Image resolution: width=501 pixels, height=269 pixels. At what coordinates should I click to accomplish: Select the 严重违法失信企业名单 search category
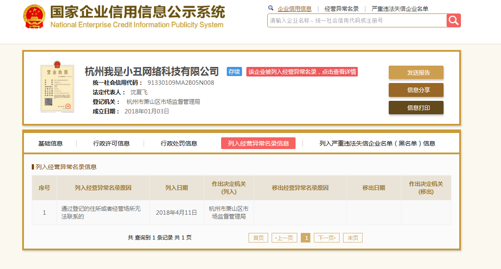[400, 9]
